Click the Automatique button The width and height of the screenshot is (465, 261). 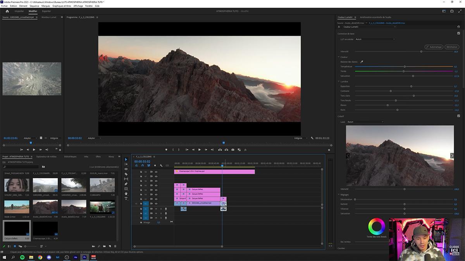click(434, 47)
